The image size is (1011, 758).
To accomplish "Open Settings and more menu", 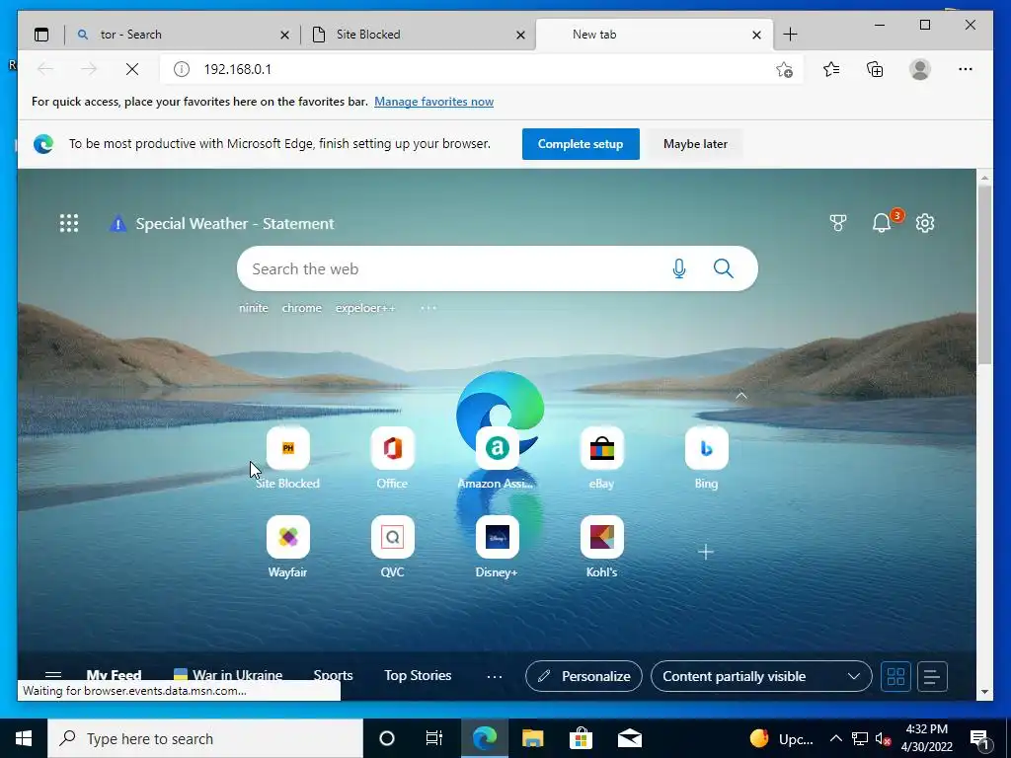I will [x=966, y=69].
